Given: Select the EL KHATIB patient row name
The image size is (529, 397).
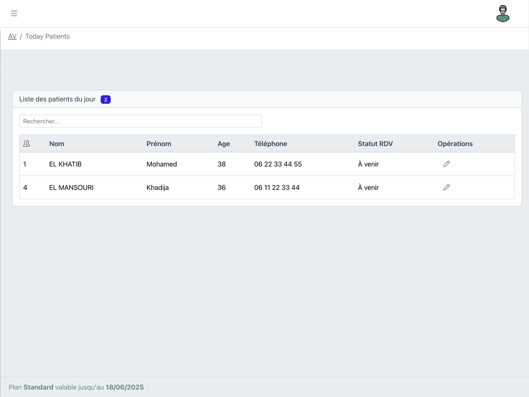Looking at the screenshot, I should pyautogui.click(x=65, y=164).
